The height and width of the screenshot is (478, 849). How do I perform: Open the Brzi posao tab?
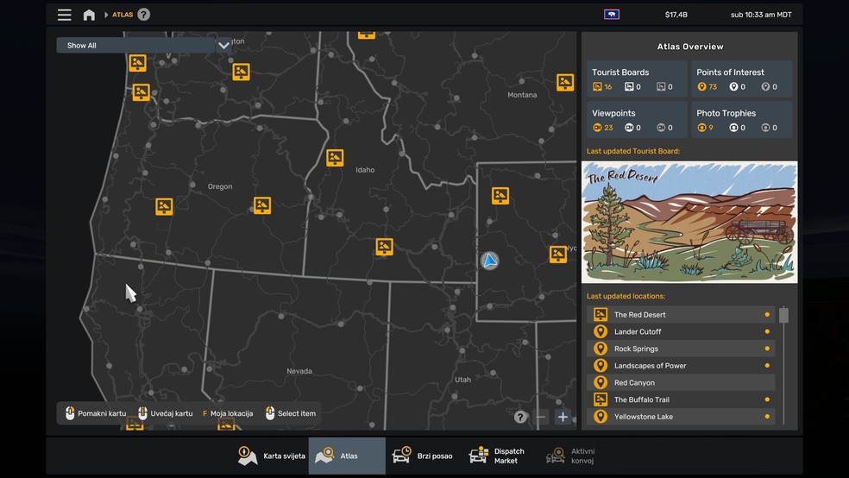tap(422, 456)
